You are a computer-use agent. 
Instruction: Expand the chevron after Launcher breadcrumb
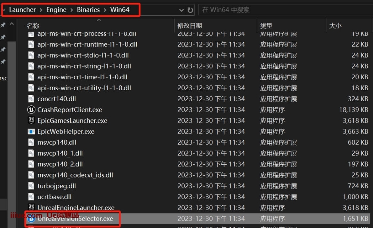[x=41, y=10]
